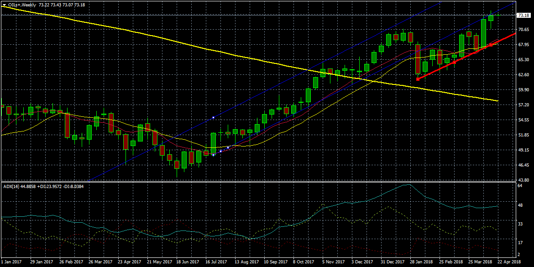Click the triangle icon before OILs+,Weekly
534x267 pixels.
pos(4,4)
